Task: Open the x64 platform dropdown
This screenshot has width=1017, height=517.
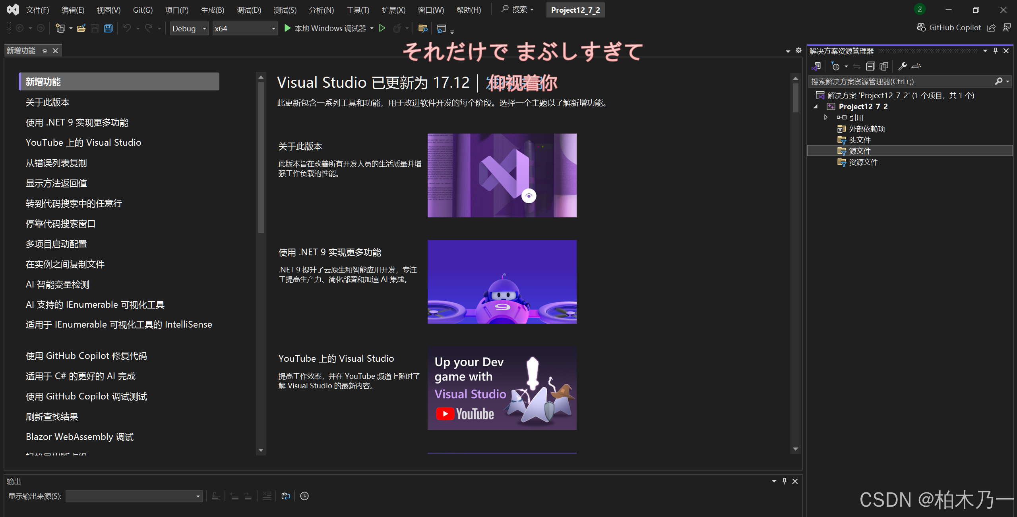Action: pos(245,29)
